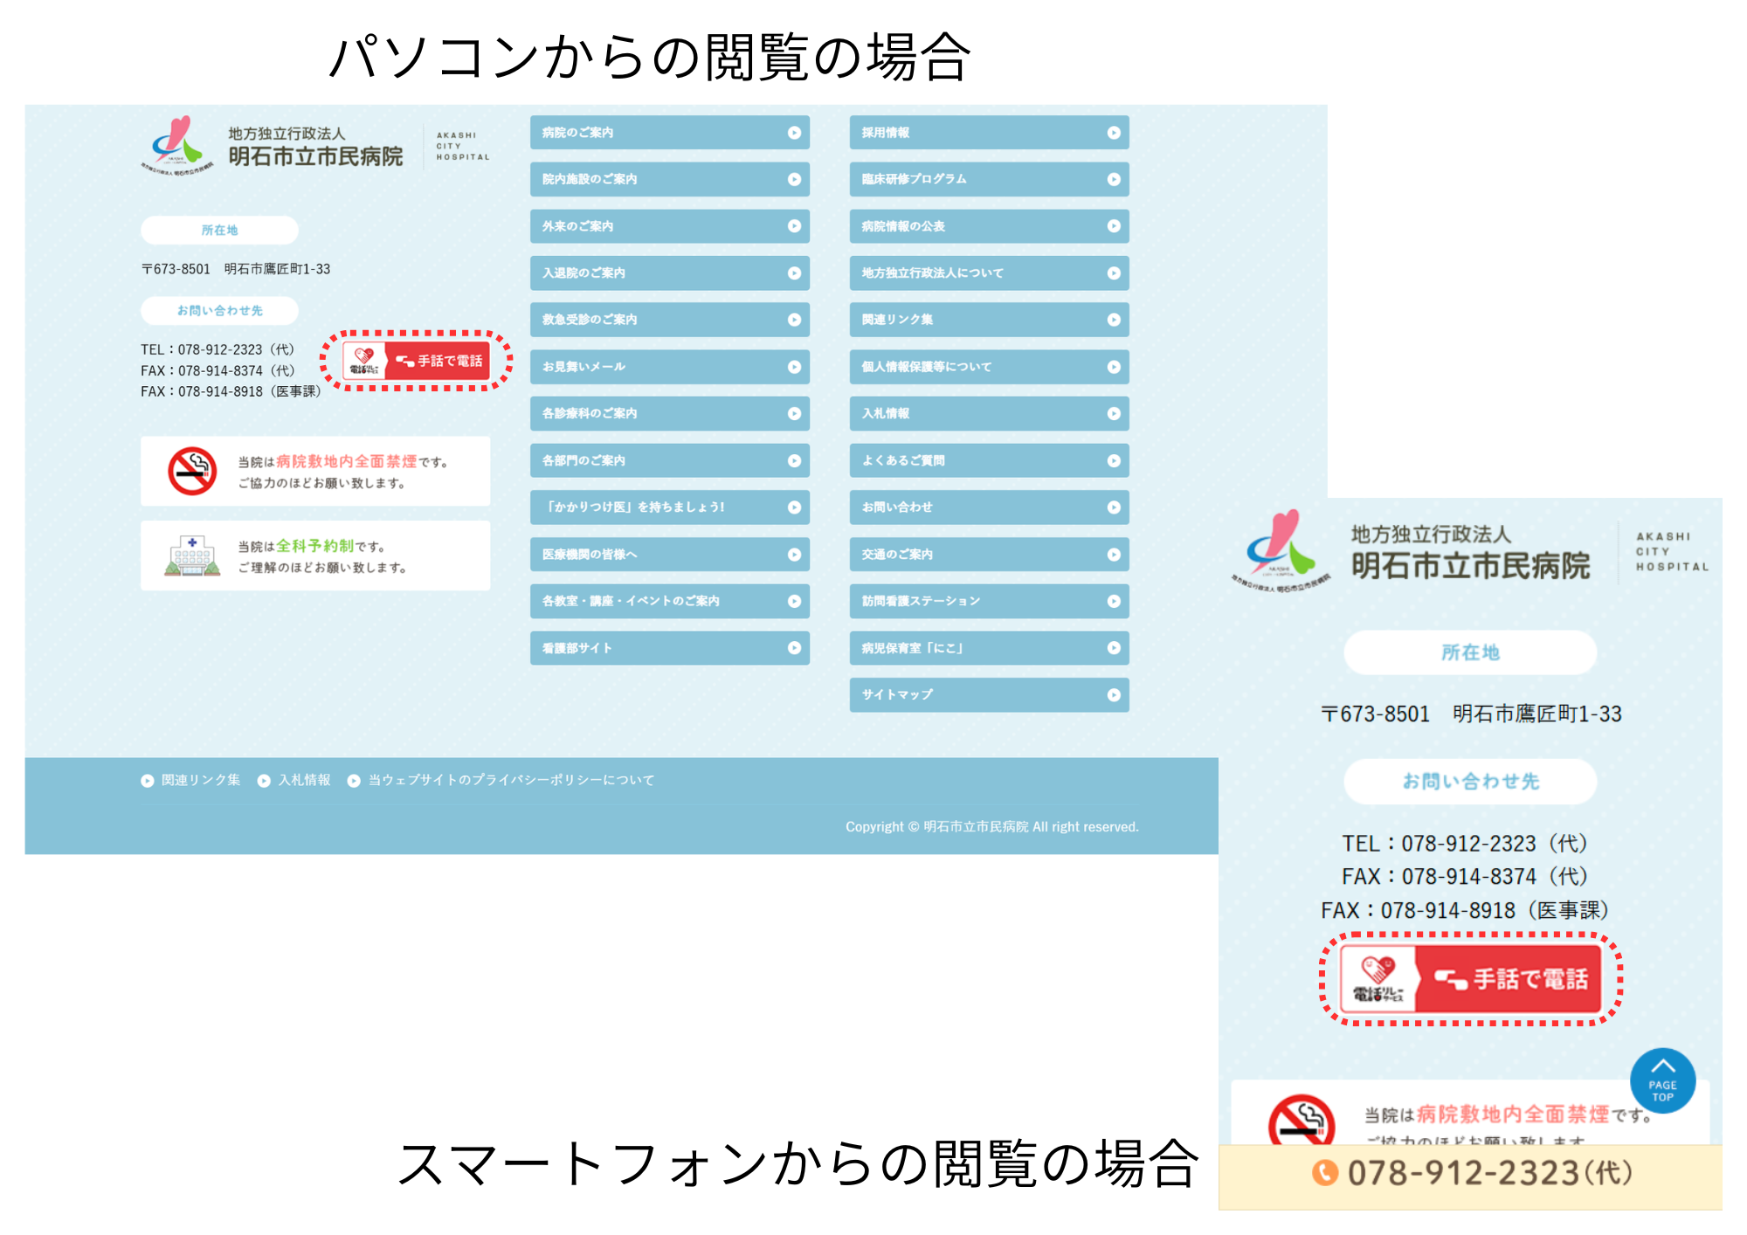Click 手話で電話 button in PC view
This screenshot has height=1235, width=1747.
[x=416, y=361]
